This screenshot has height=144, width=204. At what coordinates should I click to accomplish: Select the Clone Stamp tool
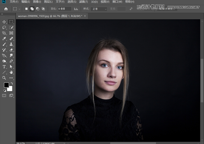point(11,44)
